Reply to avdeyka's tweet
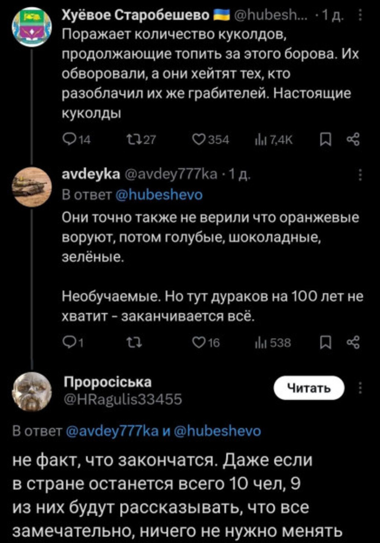Image resolution: width=380 pixels, height=543 pixels. pos(69,342)
